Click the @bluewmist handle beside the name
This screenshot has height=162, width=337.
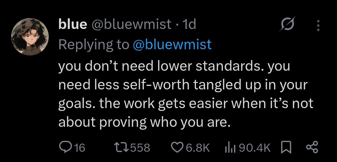131,24
